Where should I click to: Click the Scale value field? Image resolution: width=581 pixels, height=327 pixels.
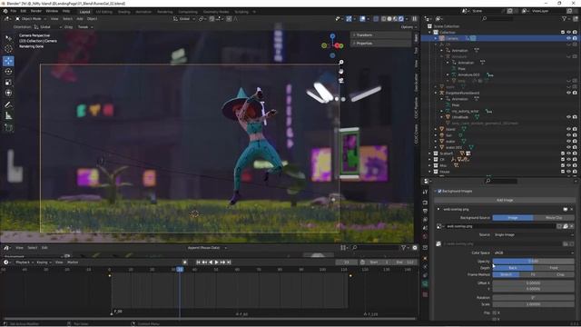[533, 304]
